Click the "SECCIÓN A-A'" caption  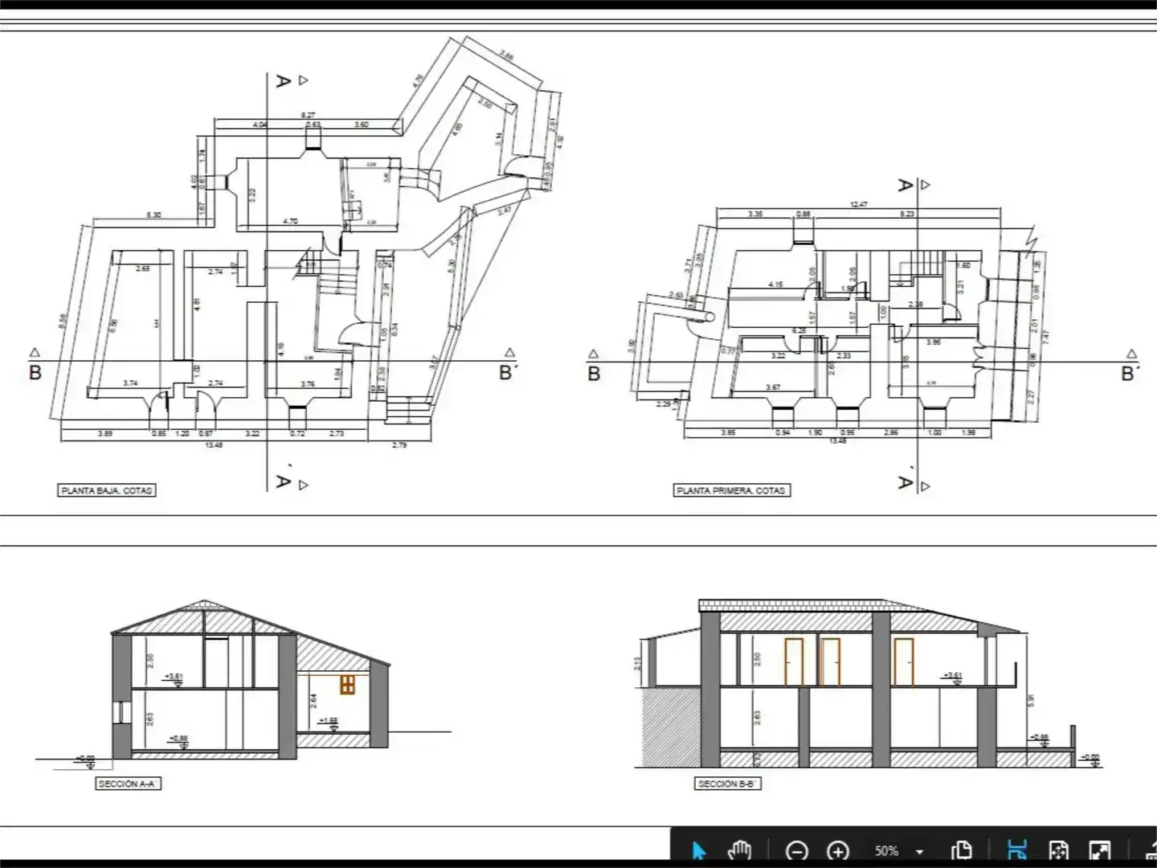(127, 784)
